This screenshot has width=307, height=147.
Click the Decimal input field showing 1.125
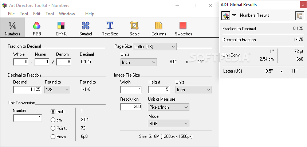coord(27,90)
